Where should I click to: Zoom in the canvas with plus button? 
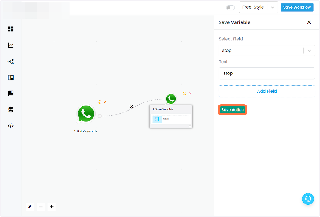coord(52,207)
